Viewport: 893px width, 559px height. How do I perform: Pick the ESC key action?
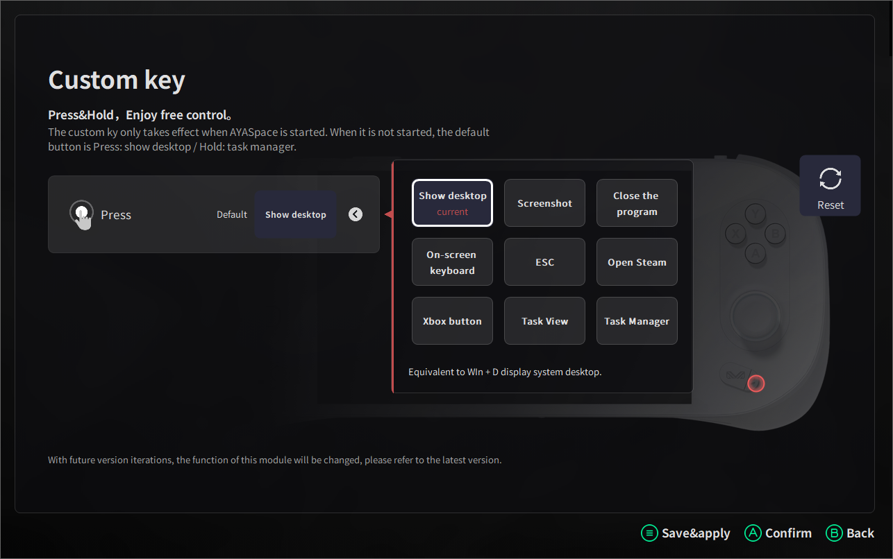click(544, 262)
